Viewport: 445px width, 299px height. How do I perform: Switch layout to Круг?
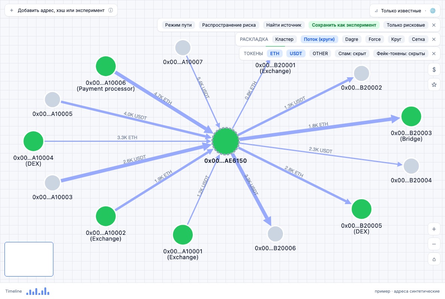click(396, 39)
